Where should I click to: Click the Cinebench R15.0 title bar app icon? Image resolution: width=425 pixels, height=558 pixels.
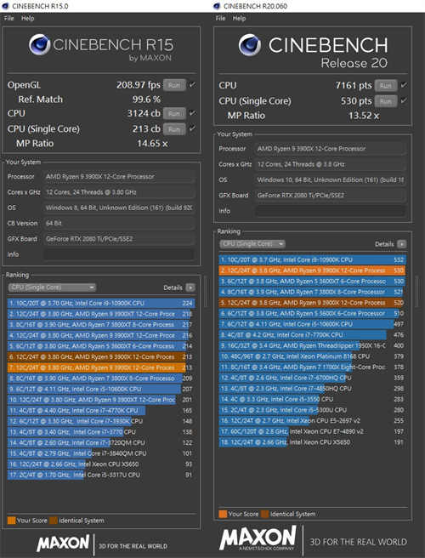(5, 6)
